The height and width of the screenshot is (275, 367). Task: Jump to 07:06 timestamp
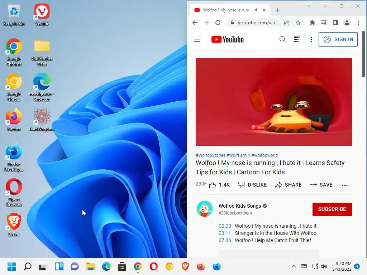[x=225, y=240]
